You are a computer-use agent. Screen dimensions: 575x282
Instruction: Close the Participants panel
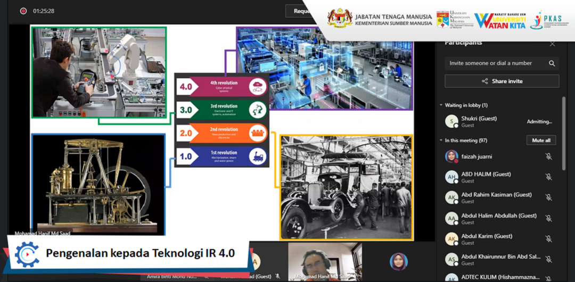pos(552,44)
